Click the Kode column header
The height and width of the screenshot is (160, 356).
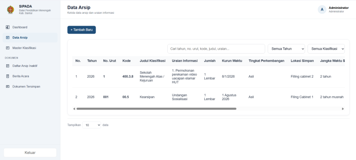click(126, 61)
